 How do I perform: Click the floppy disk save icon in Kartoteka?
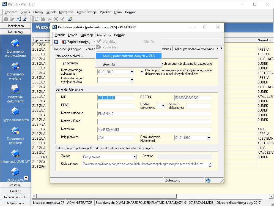(x=56, y=42)
